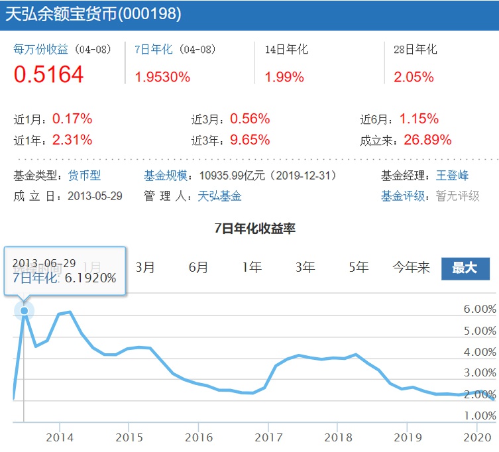Screen dimensions: 499x452
Task: Click the 3.00% y-axis label
Action: [x=480, y=372]
